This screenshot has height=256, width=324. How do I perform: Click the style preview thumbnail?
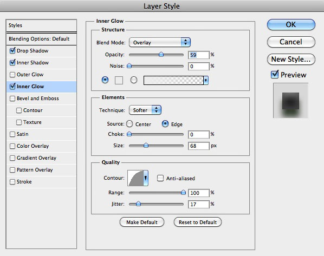click(291, 101)
